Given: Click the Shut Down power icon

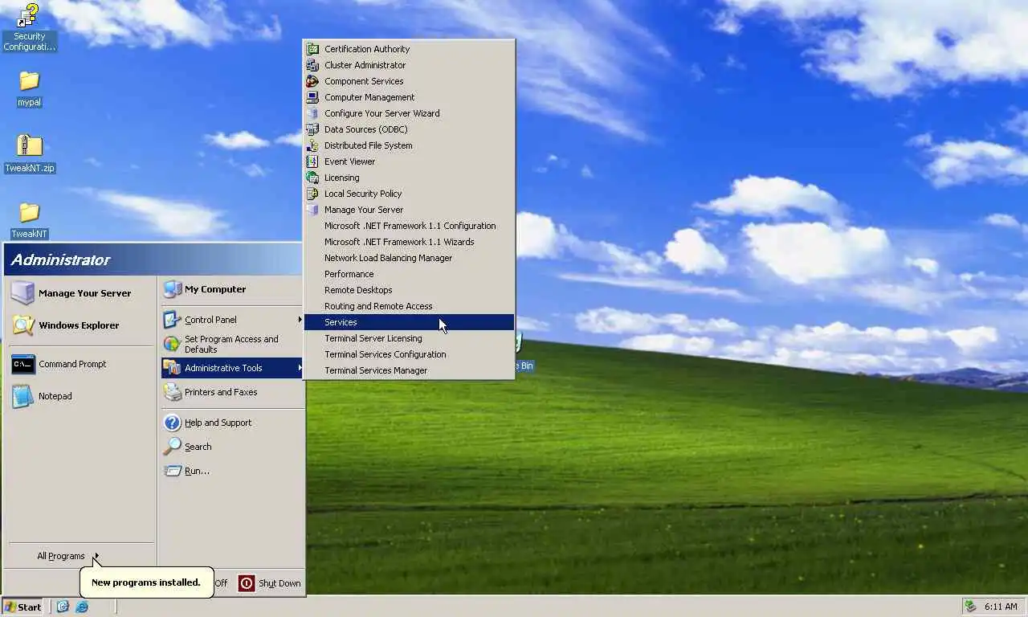Looking at the screenshot, I should tap(247, 583).
